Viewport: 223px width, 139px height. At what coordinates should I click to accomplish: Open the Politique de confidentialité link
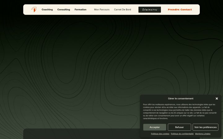182,134
